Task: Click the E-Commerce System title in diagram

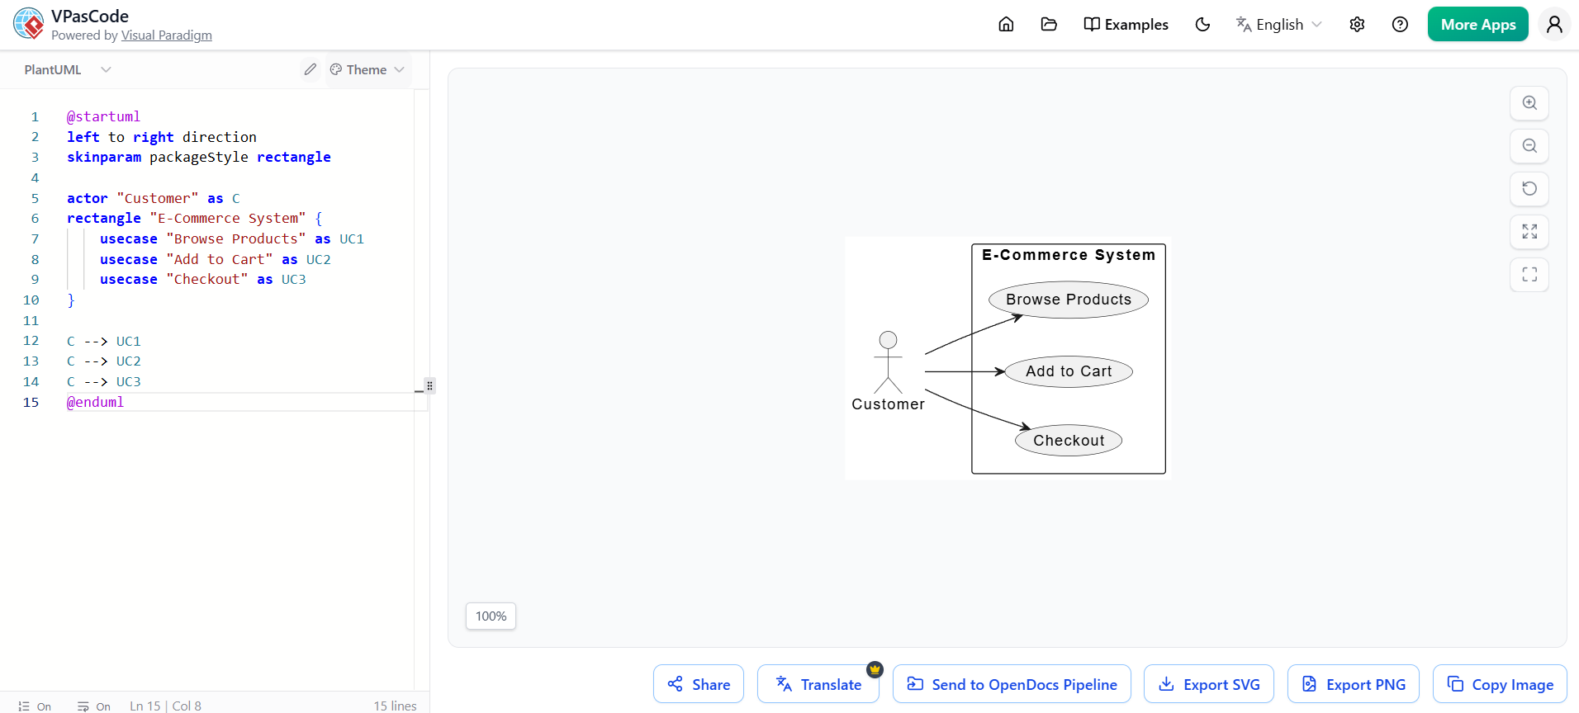Action: (1069, 255)
